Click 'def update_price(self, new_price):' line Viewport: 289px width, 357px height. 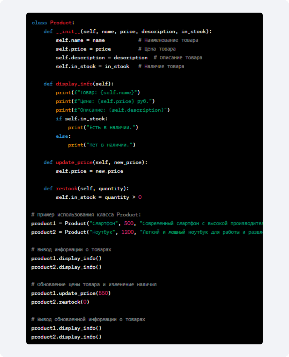(x=95, y=162)
